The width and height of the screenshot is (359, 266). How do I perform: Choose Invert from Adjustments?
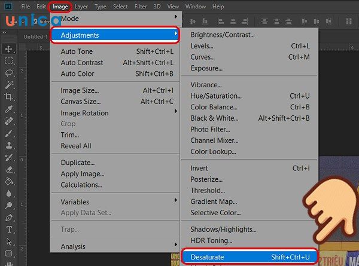[x=250, y=168]
